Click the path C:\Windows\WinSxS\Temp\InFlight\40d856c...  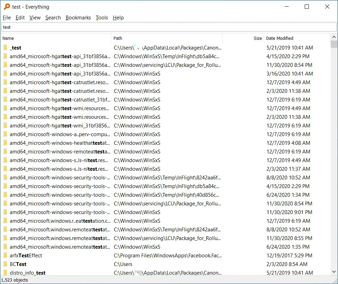pos(167,195)
